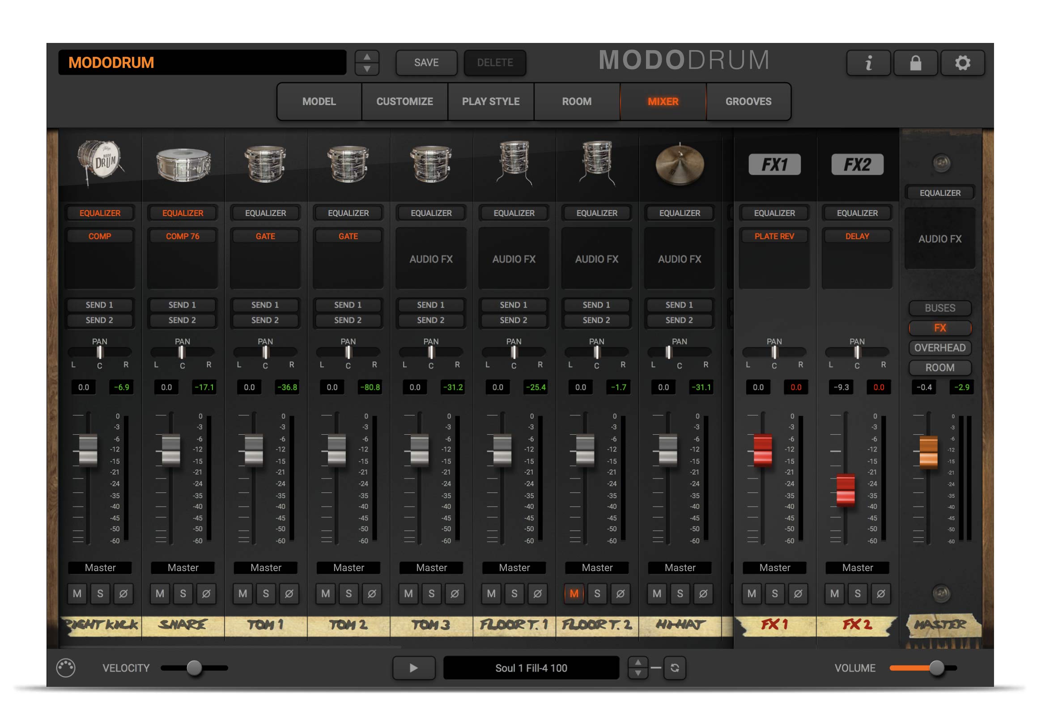Click the groove loop refresh icon
Image resolution: width=1041 pixels, height=728 pixels.
[675, 668]
